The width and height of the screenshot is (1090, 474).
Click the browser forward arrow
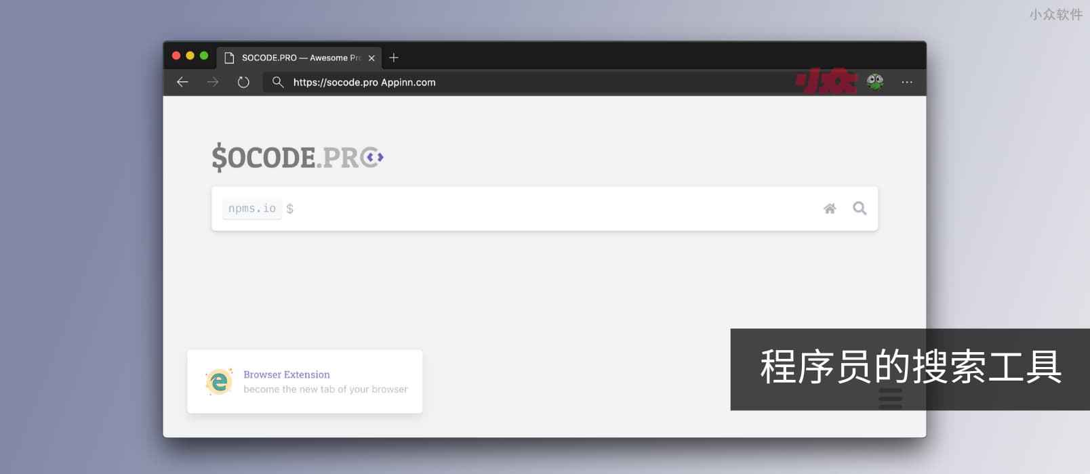(x=213, y=82)
